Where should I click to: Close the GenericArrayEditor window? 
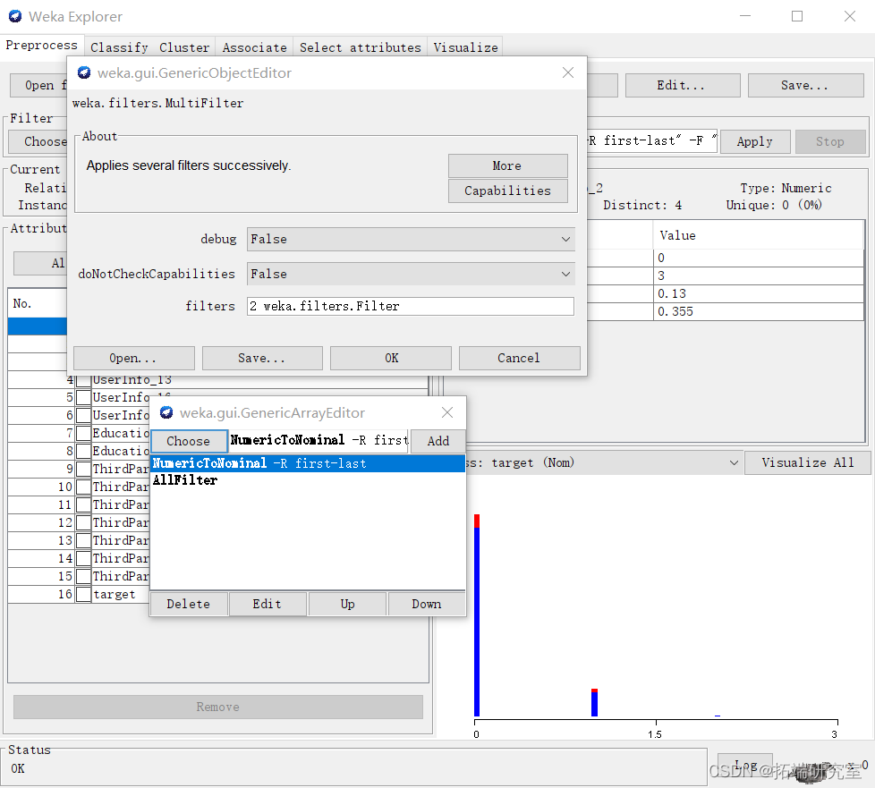447,412
